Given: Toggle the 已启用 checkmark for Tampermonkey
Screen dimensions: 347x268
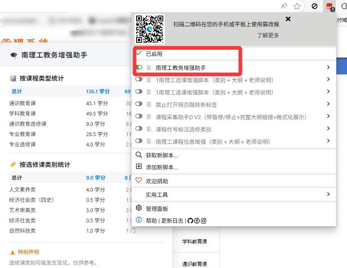Looking at the screenshot, I should [139, 54].
